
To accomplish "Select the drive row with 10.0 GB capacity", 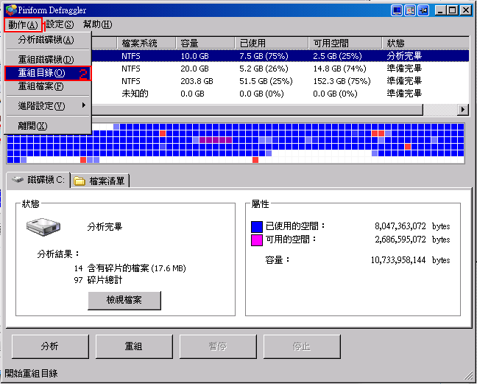I will [280, 56].
